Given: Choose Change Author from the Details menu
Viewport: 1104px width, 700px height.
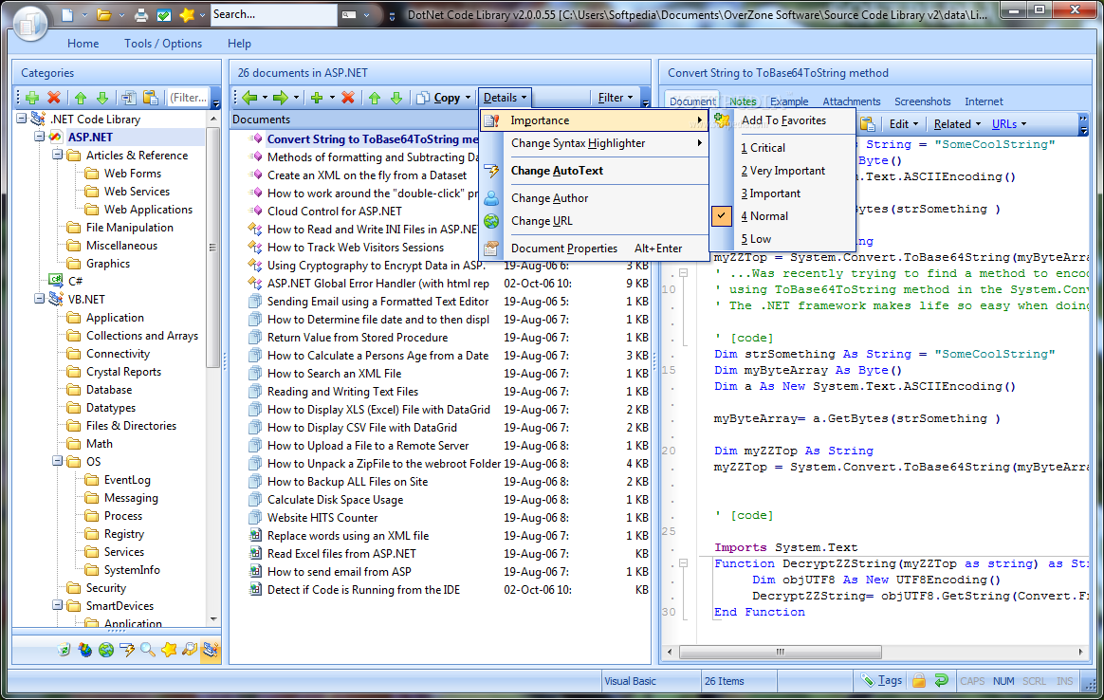Looking at the screenshot, I should 595,198.
